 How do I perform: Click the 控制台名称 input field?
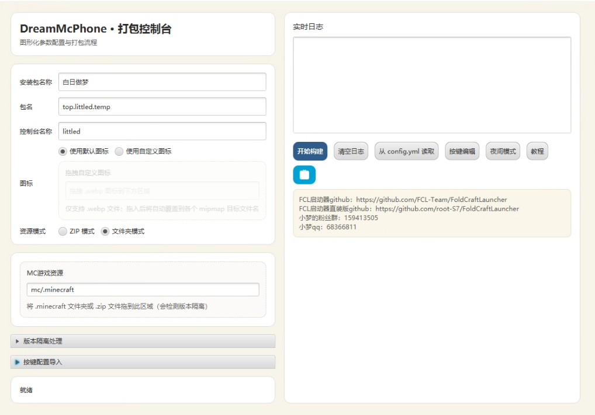click(x=162, y=131)
